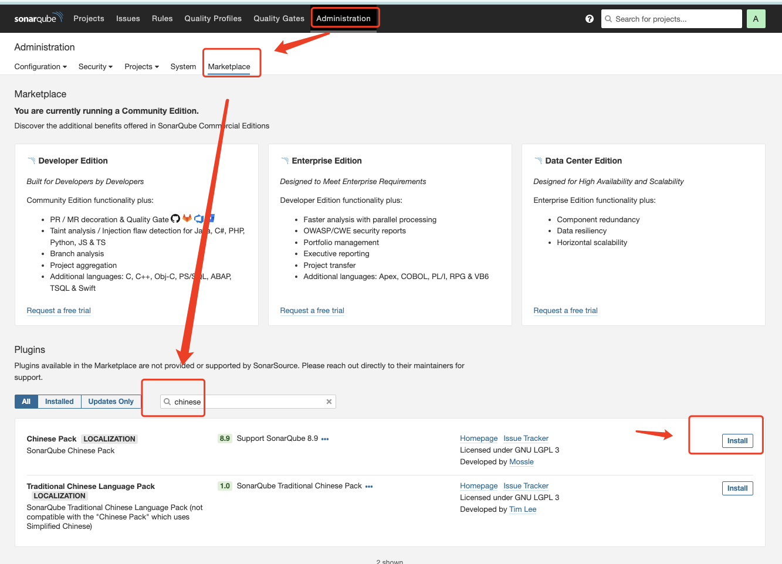782x564 pixels.
Task: Install the Chinese Pack plugin
Action: click(x=737, y=441)
